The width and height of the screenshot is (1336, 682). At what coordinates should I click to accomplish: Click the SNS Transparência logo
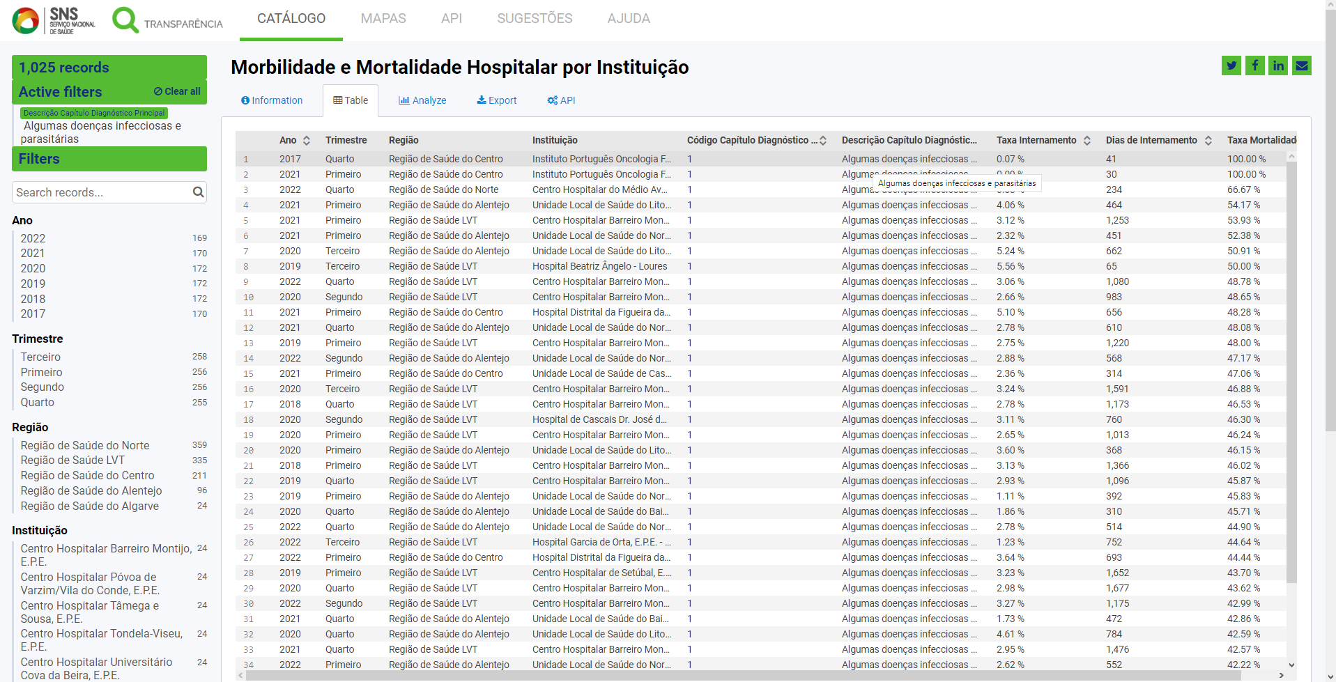(x=117, y=20)
